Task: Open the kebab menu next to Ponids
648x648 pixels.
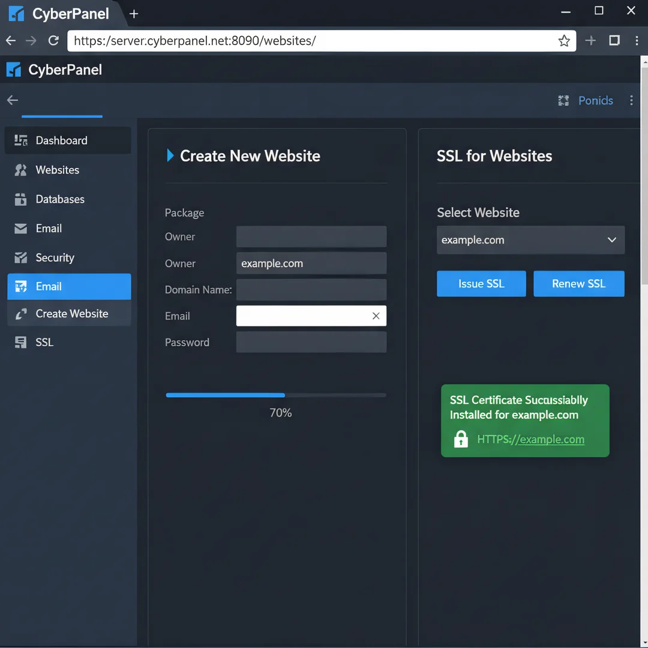Action: point(631,100)
